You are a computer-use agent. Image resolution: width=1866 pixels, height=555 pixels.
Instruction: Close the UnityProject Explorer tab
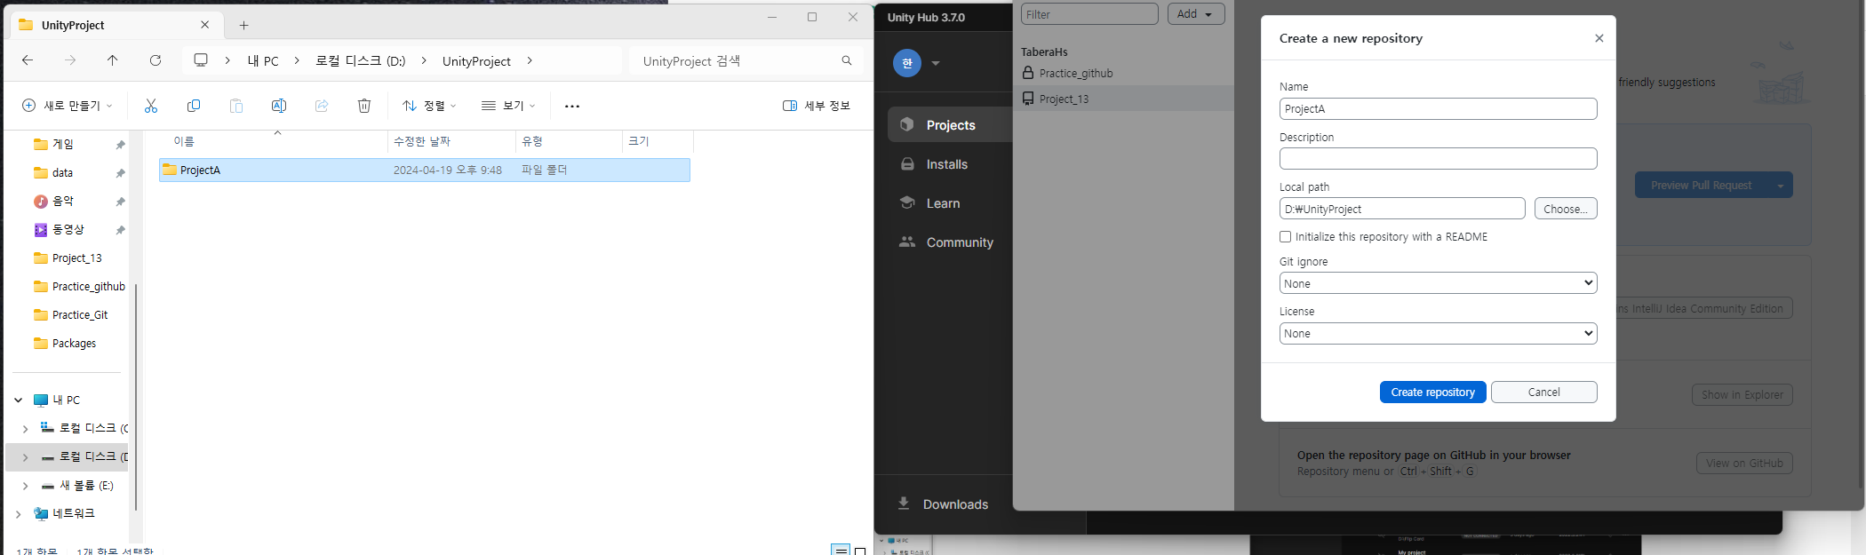[x=205, y=25]
